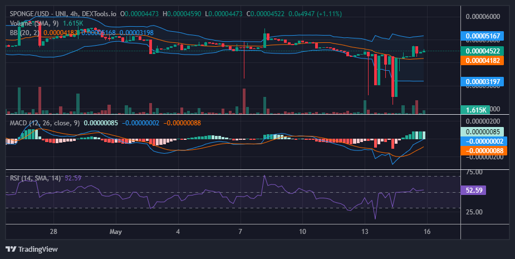This screenshot has height=259, width=515.
Task: Click the 0.00006000 price axis label
Action: 483,17
